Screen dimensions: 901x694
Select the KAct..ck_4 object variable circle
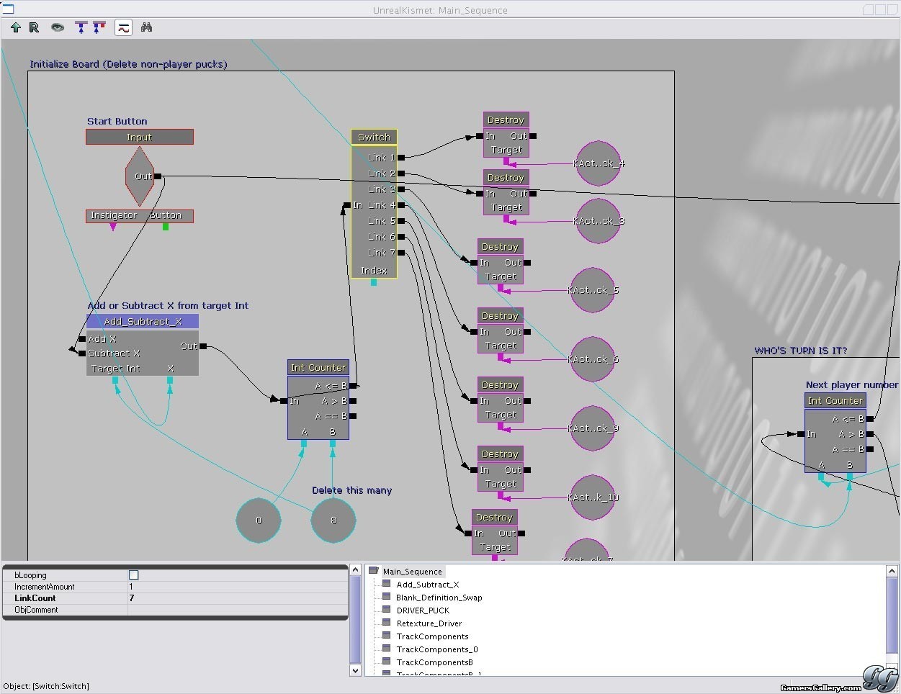(x=599, y=163)
